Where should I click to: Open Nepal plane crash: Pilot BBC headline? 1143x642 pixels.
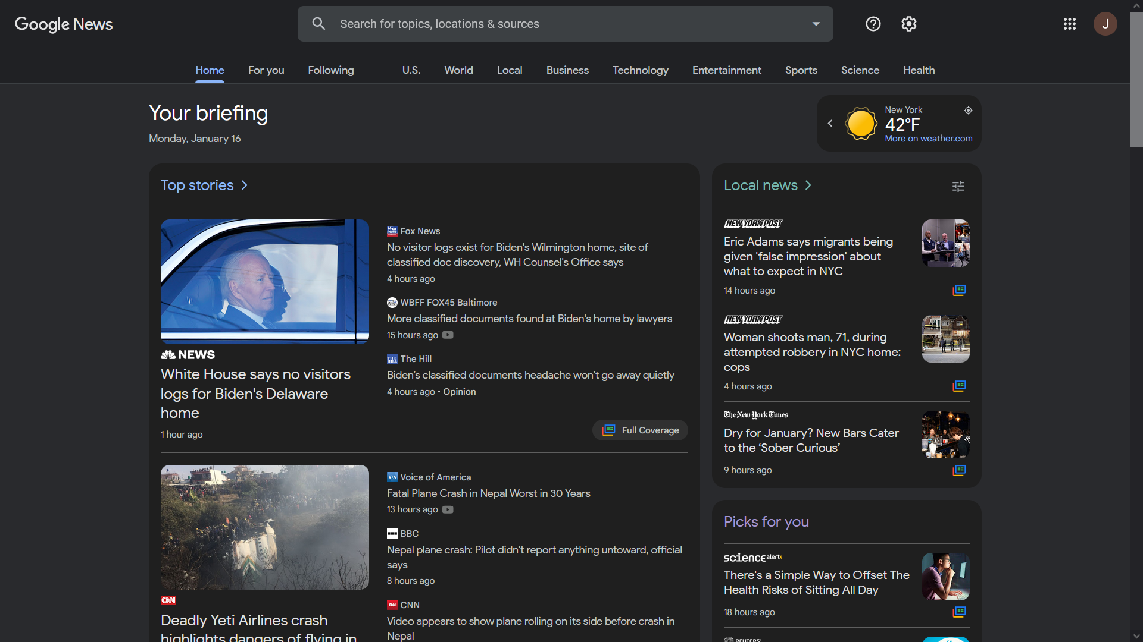[535, 557]
